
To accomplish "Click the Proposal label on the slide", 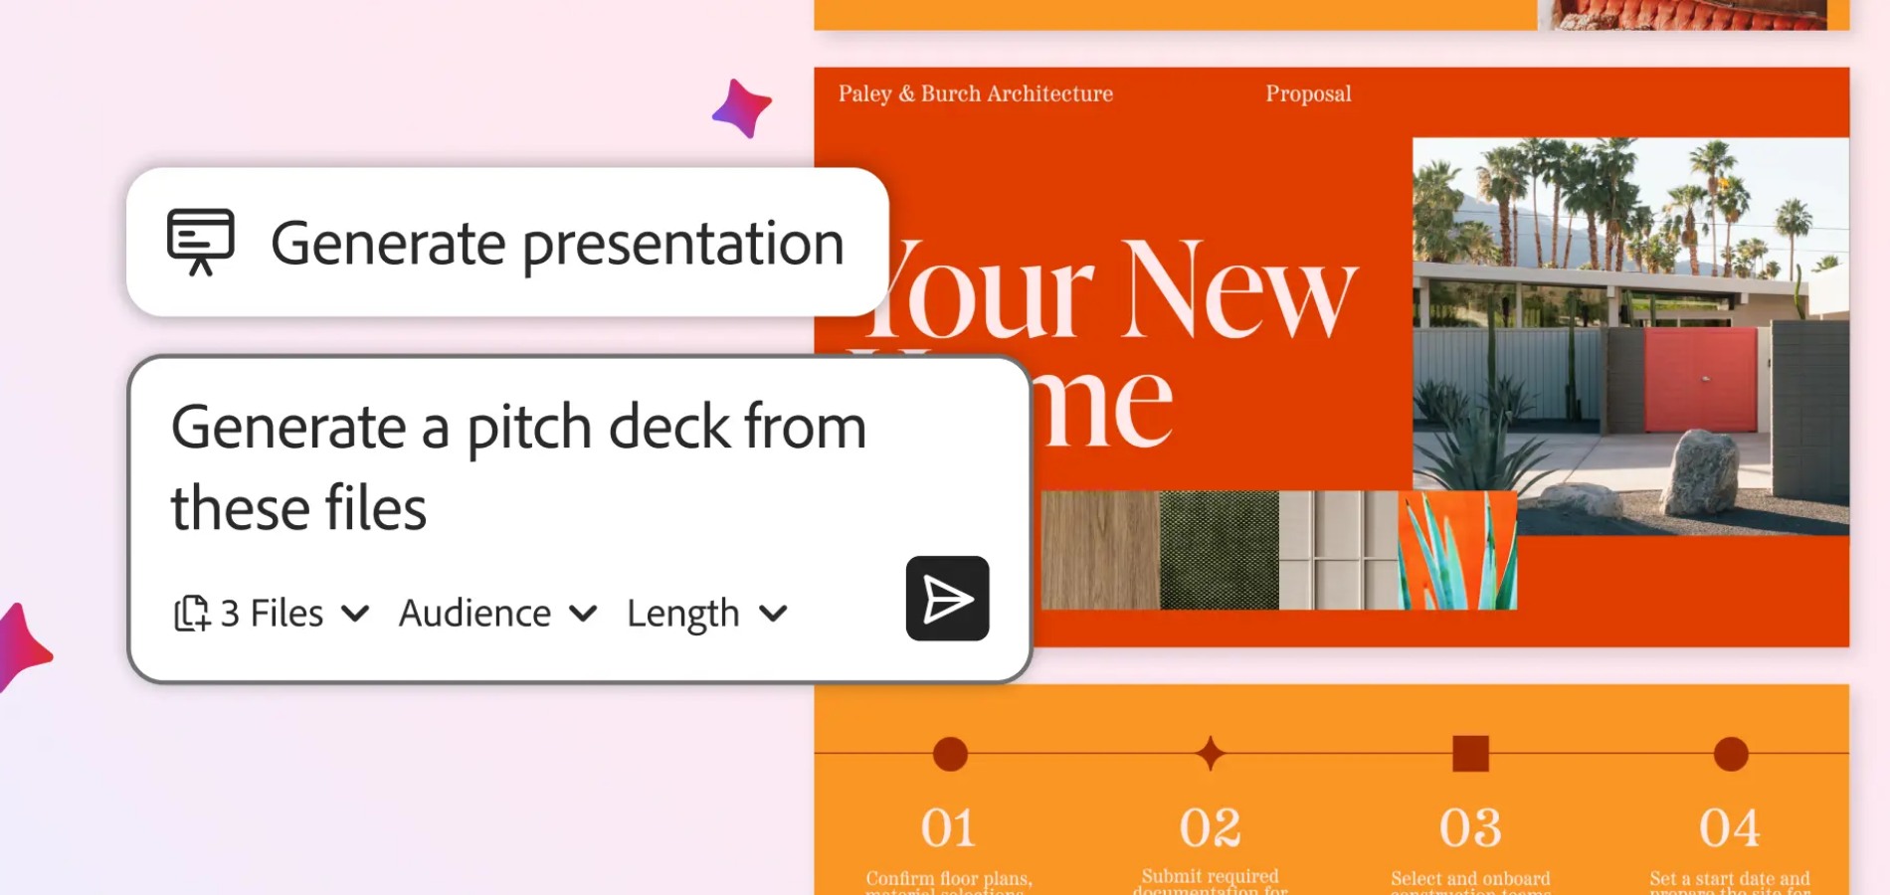I will click(1309, 93).
